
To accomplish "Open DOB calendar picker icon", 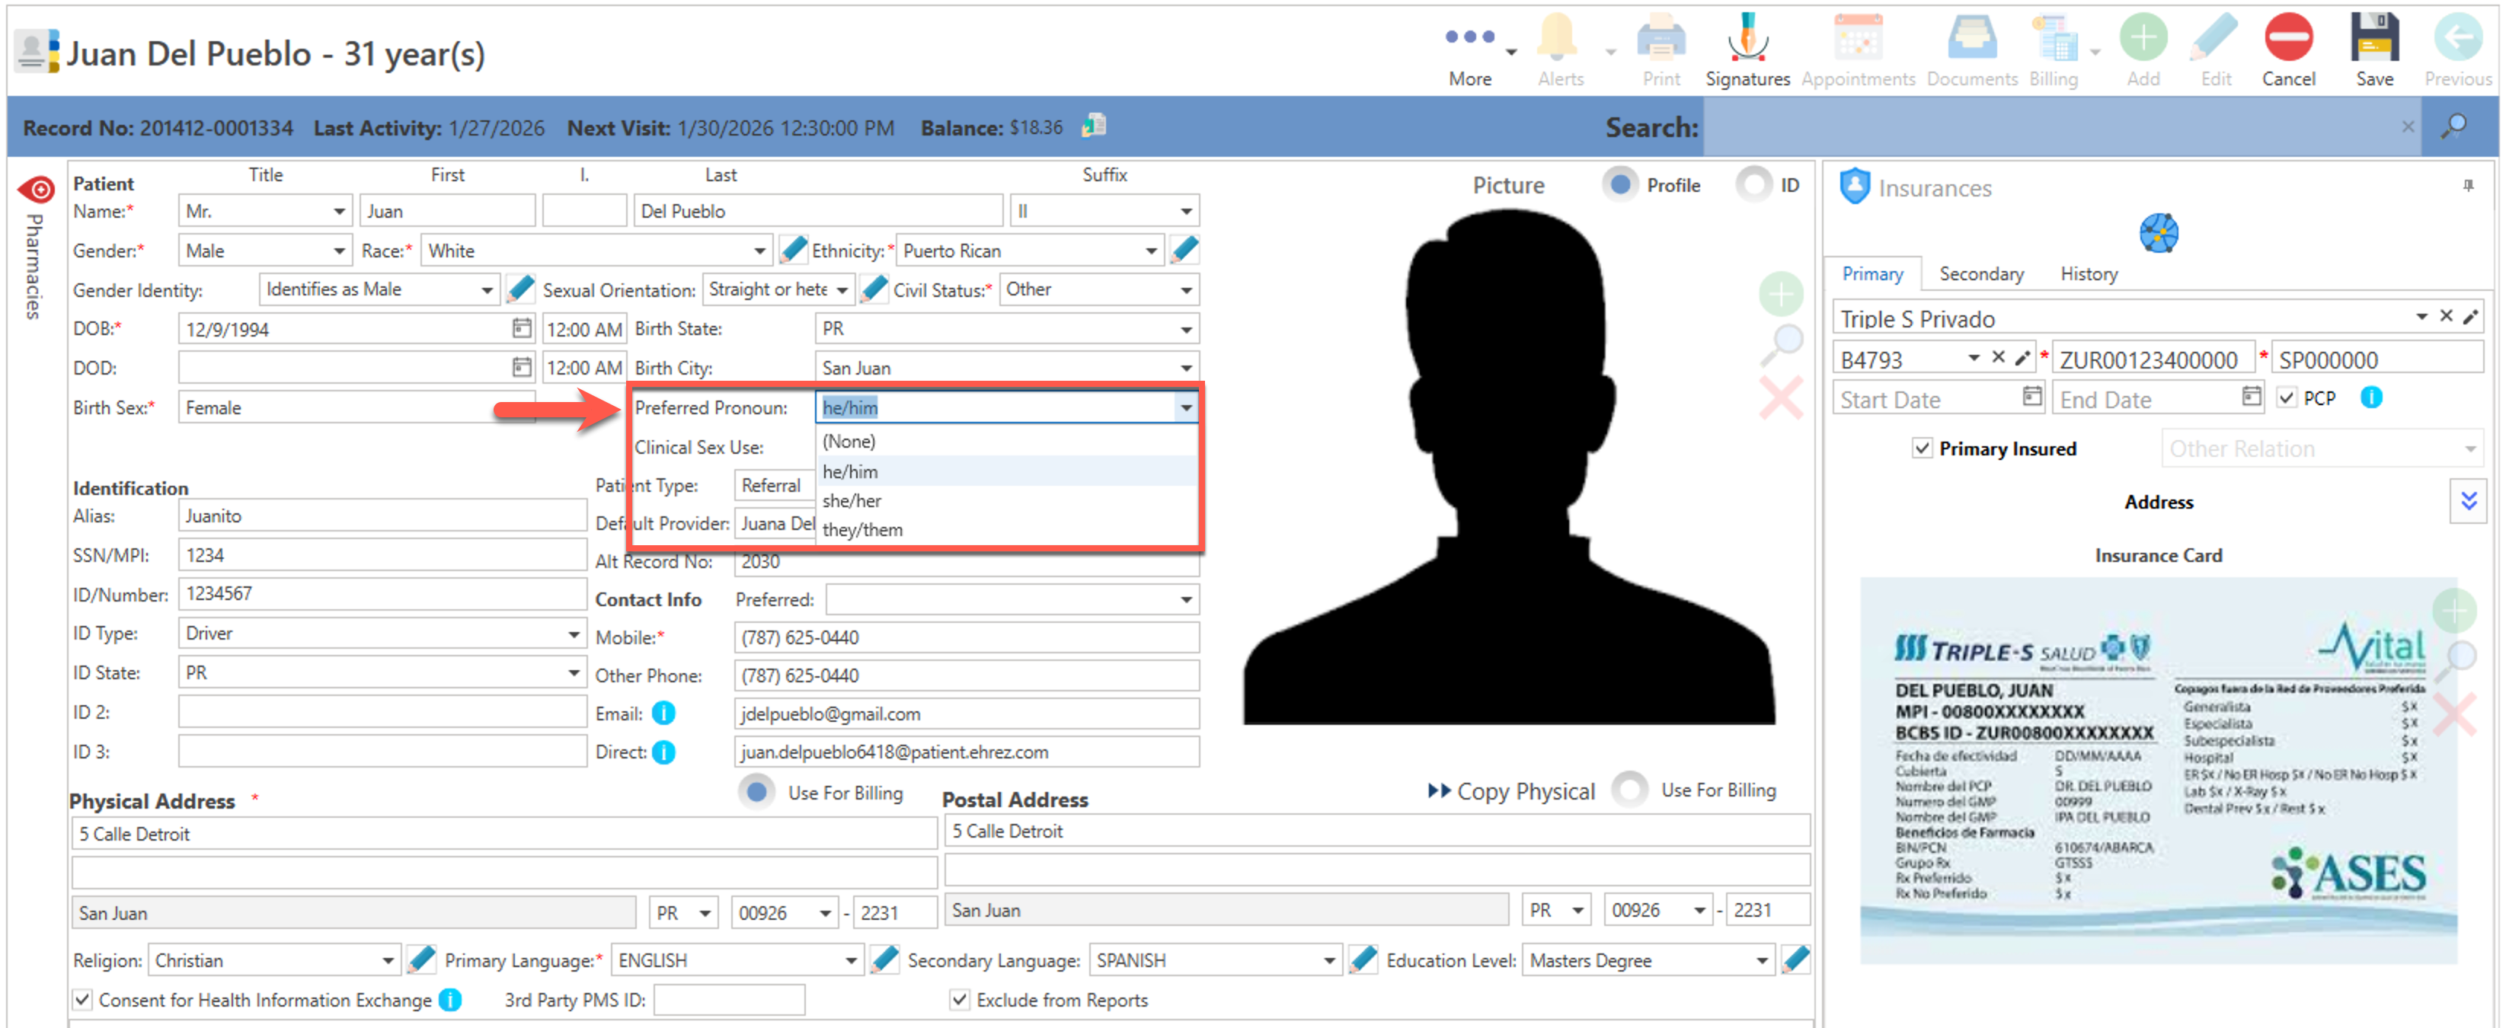I will coord(522,329).
